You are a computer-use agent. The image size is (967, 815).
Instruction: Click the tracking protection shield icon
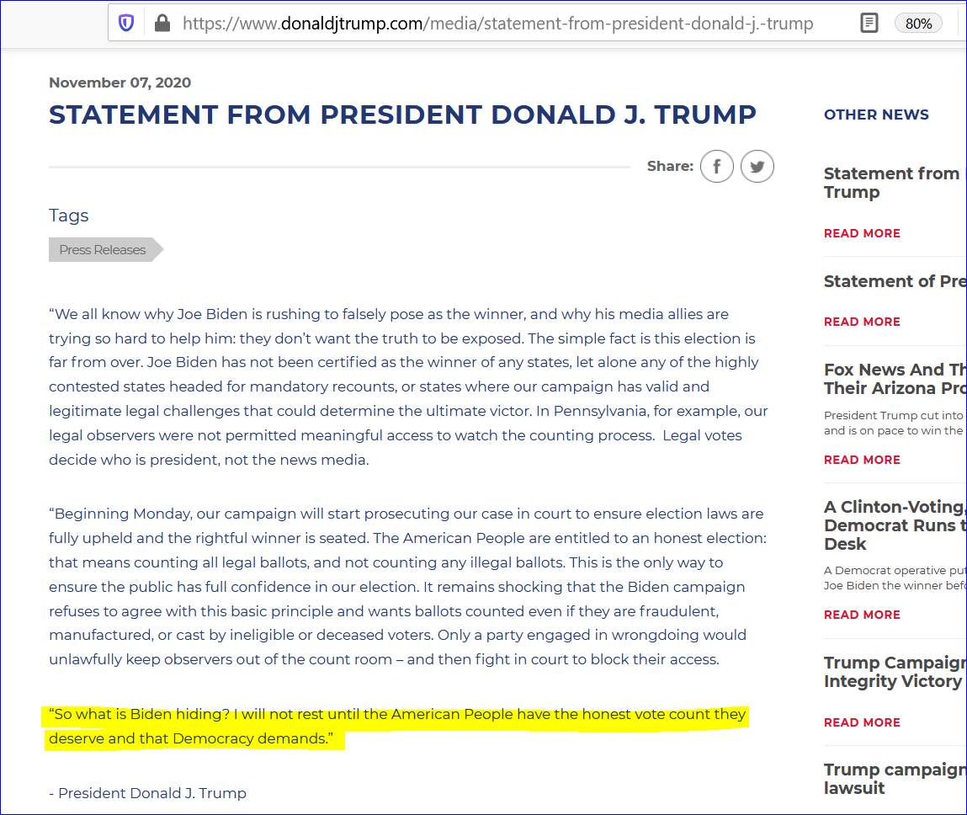click(x=126, y=23)
